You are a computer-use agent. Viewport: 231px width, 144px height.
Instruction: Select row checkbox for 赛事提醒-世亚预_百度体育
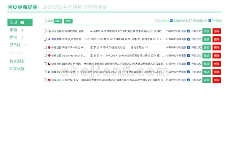[45, 39]
